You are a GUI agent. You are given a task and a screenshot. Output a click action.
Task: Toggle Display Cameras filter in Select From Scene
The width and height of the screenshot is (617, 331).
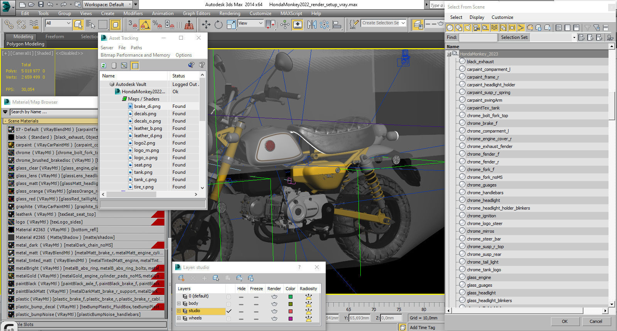[477, 28]
